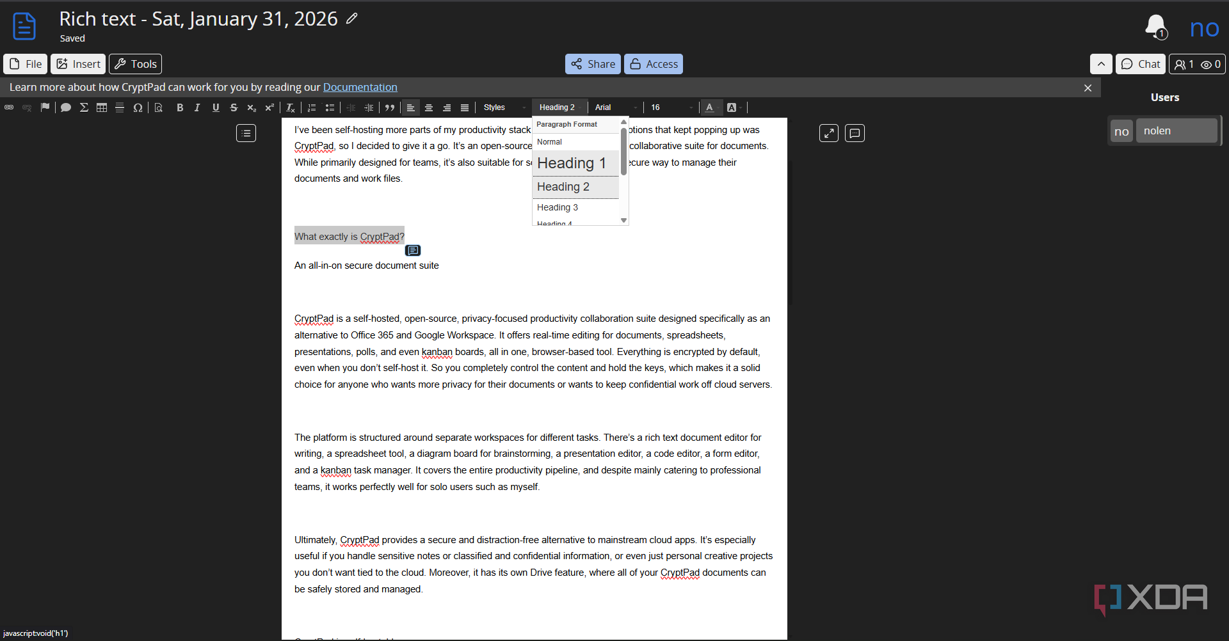Viewport: 1229px width, 641px height.
Task: Choose Heading 1 in Paragraph Format list
Action: [575, 163]
